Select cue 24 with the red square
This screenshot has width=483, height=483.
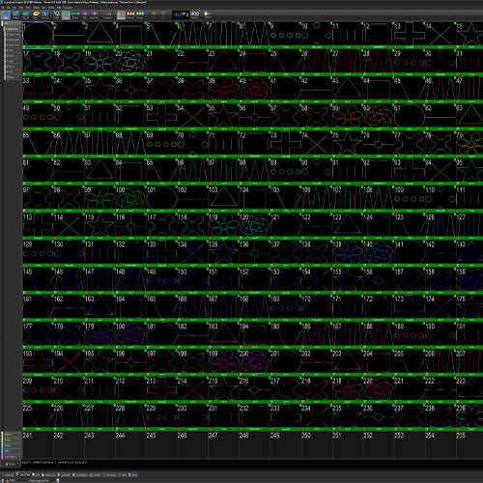pos(254,63)
